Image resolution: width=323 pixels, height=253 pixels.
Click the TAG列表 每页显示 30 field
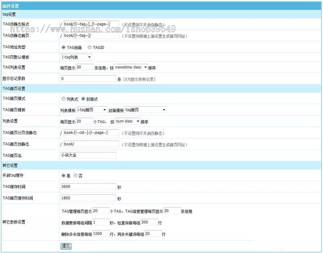click(84, 67)
